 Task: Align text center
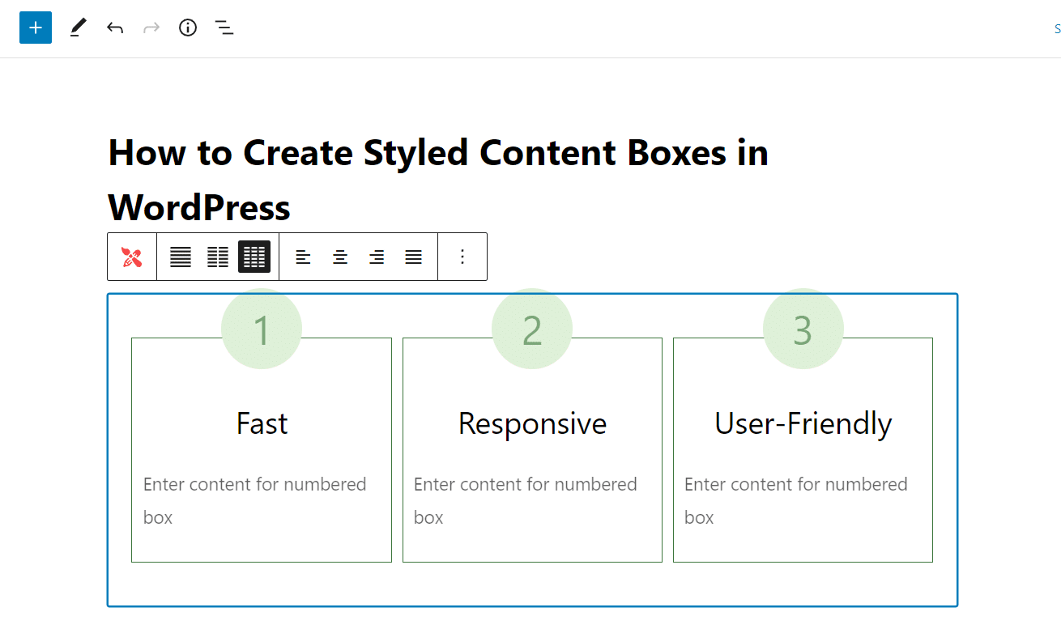pyautogui.click(x=340, y=257)
